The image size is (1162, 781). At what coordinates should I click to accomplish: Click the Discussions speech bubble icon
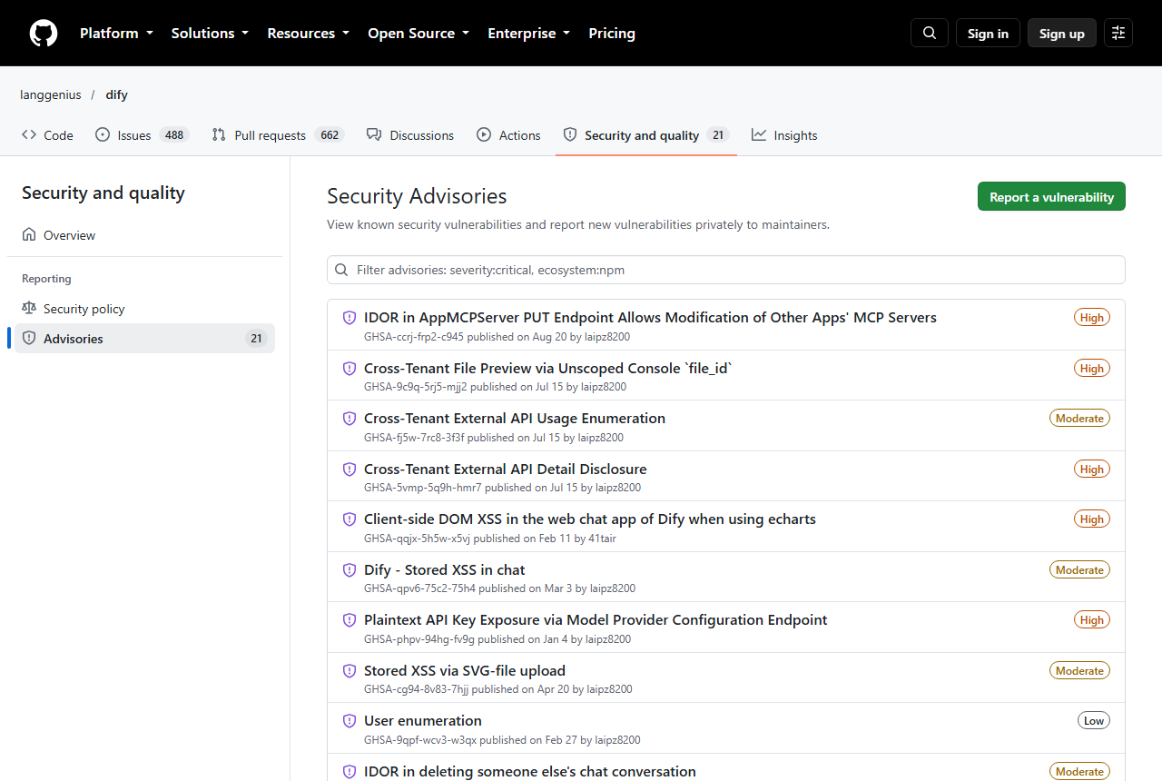[x=374, y=135]
